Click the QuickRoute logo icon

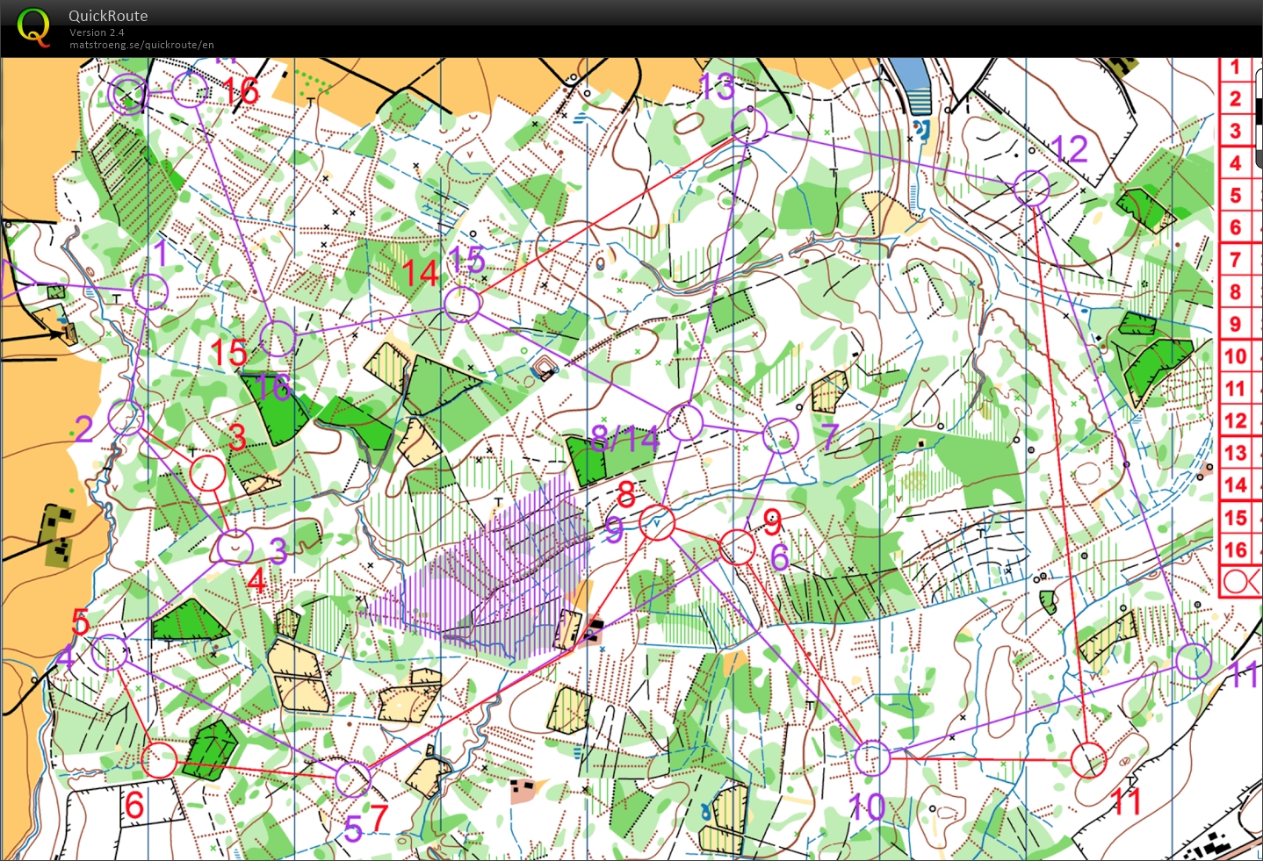pos(33,27)
